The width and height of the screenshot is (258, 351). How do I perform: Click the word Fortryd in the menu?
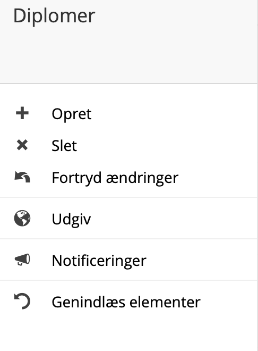click(x=76, y=178)
